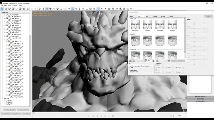214x120 pixels.
Task: Open the View menu
Action: [x=10, y=6]
